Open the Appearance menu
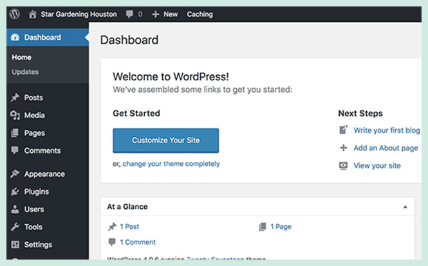 click(44, 174)
